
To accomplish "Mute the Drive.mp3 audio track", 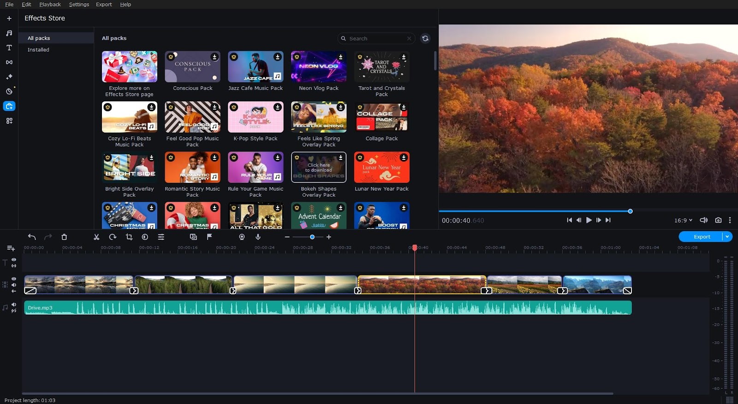I will coord(14,304).
